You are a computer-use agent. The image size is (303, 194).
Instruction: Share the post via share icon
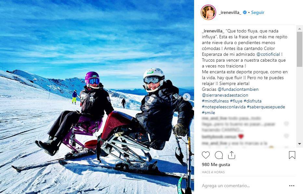[231, 155]
